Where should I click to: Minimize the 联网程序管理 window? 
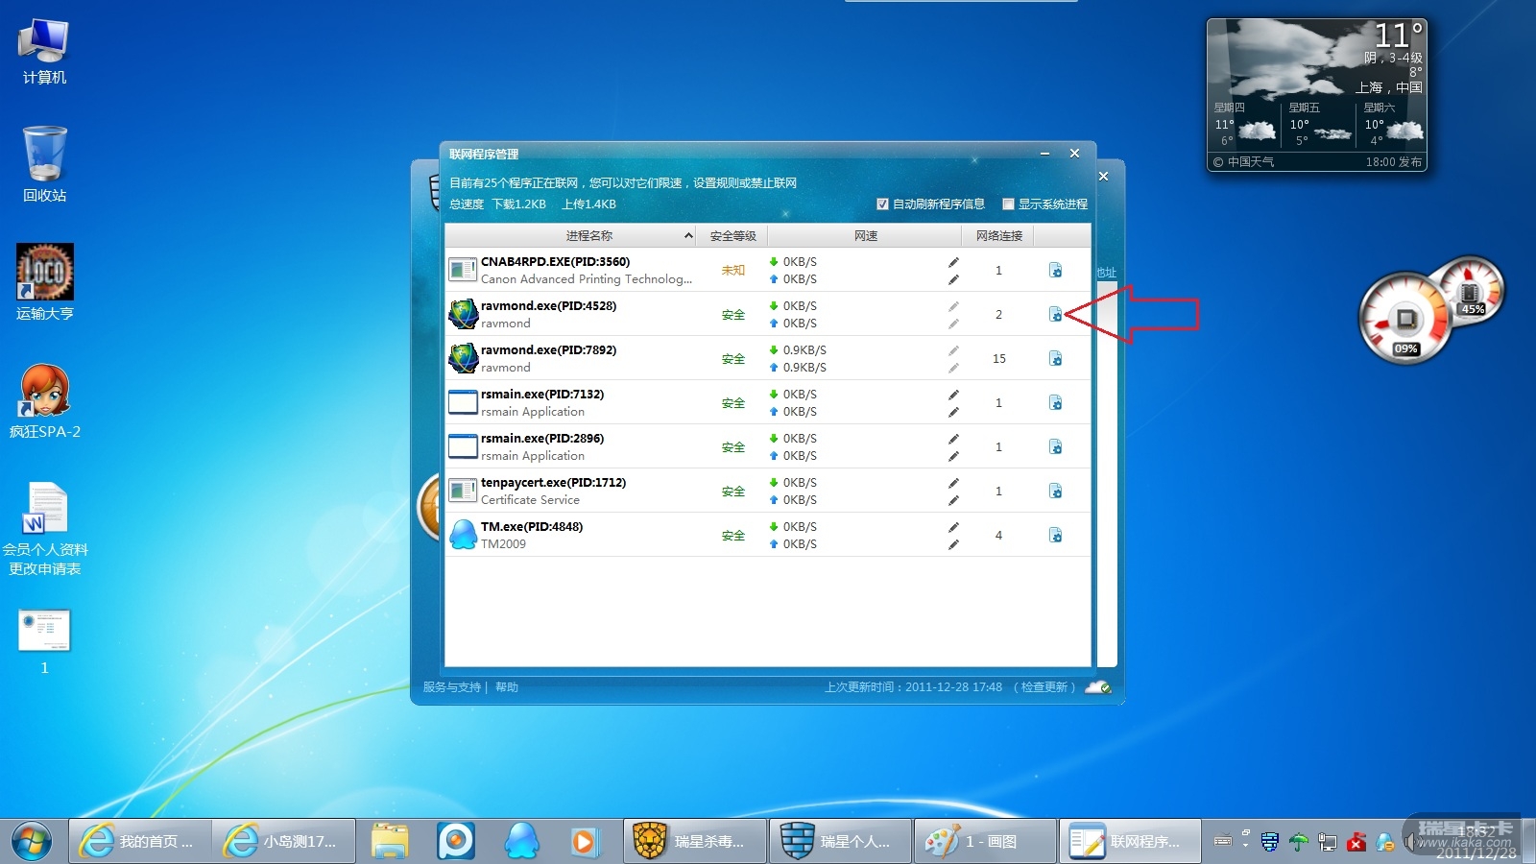click(x=1044, y=154)
